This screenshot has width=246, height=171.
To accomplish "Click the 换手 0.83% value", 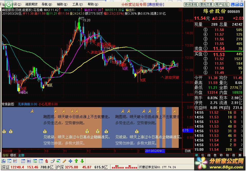I will (213, 98).
